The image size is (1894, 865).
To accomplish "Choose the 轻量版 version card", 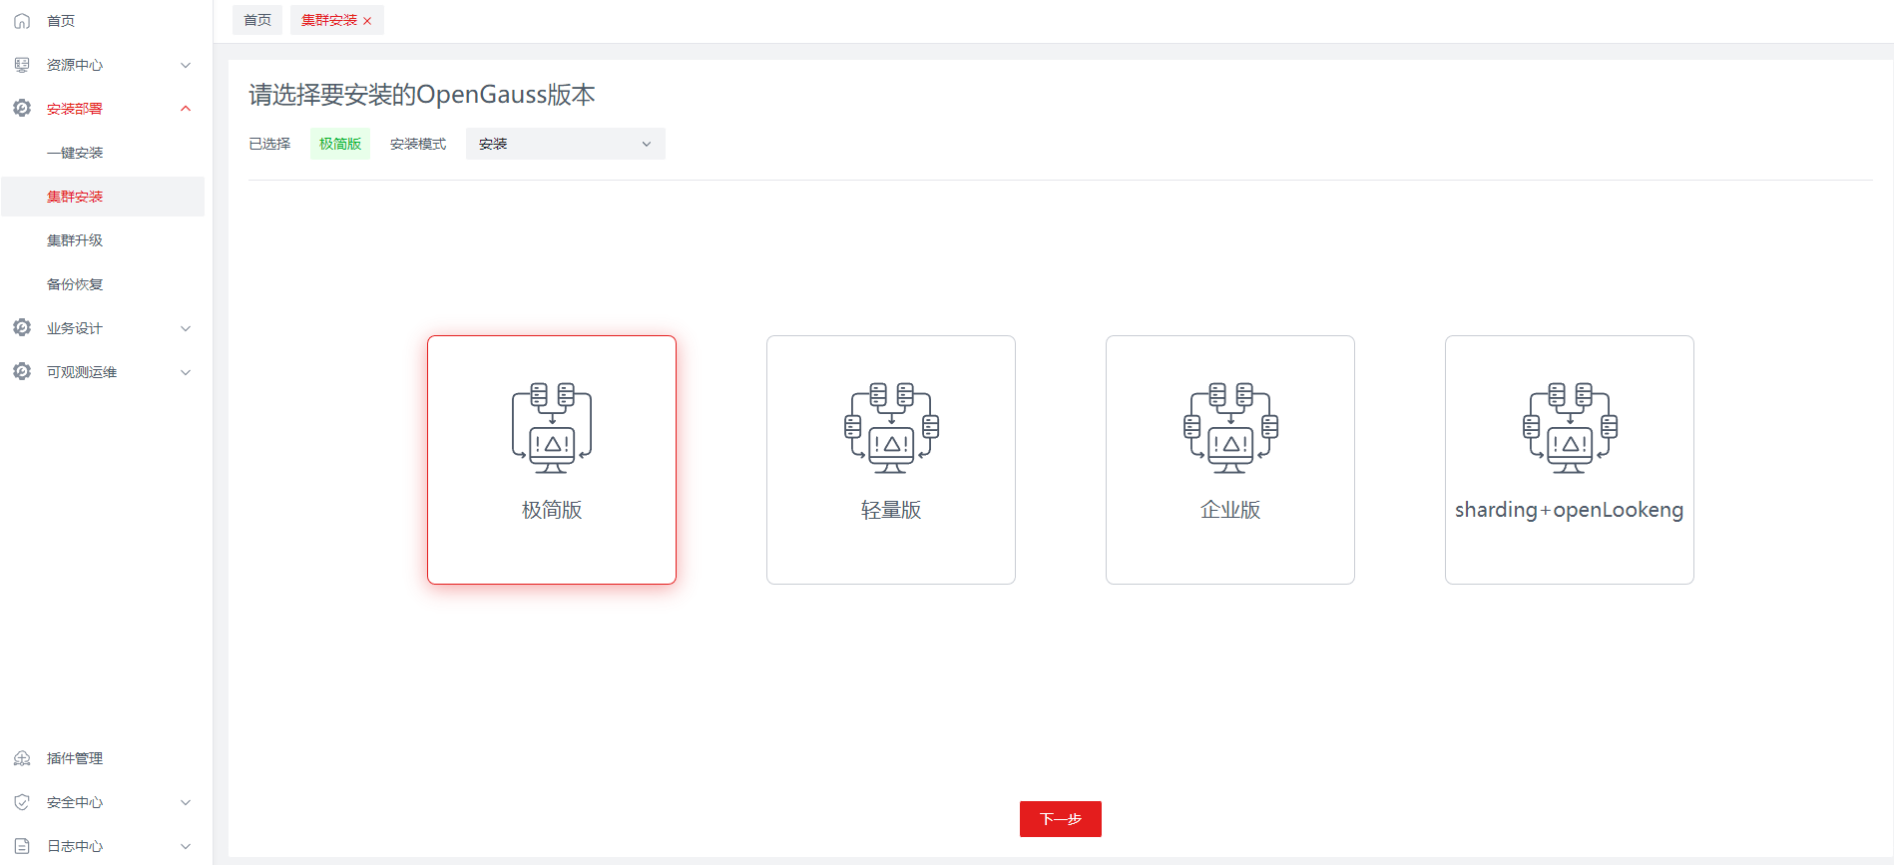I will pos(891,460).
